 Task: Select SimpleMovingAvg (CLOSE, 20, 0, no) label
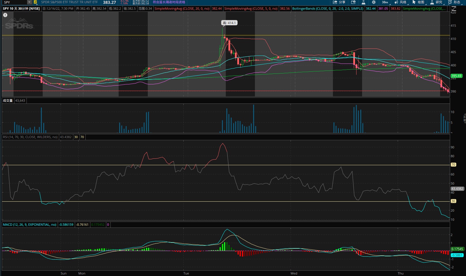click(x=182, y=9)
